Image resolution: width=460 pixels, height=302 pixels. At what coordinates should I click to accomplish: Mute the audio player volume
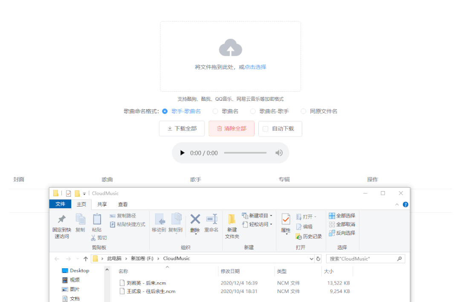click(x=279, y=153)
